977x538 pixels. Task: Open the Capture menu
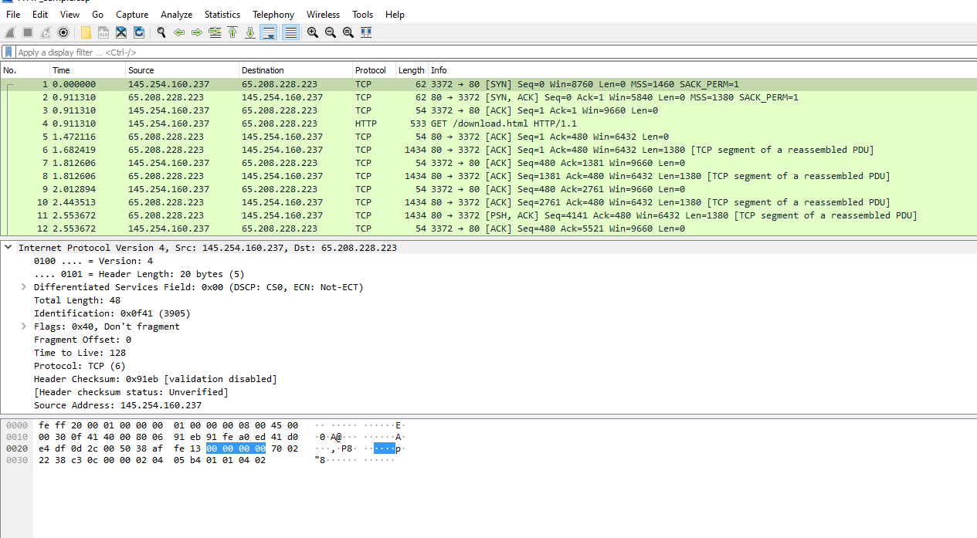click(132, 15)
